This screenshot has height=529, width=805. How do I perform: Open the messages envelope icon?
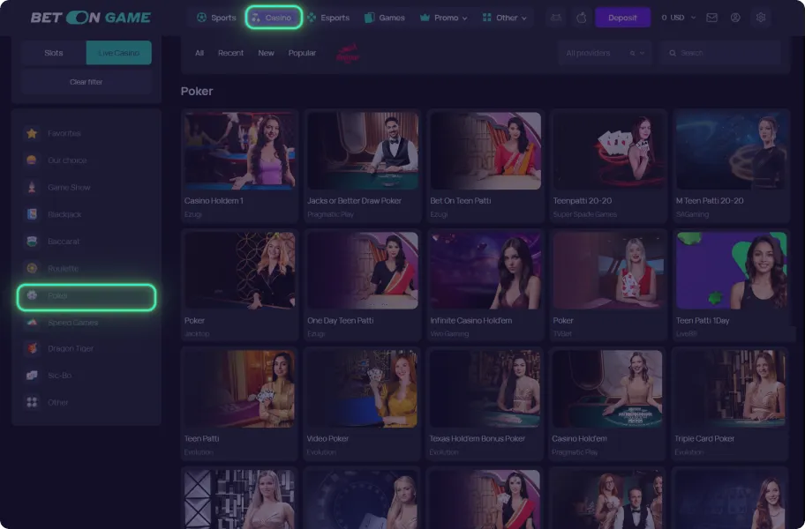pyautogui.click(x=711, y=18)
